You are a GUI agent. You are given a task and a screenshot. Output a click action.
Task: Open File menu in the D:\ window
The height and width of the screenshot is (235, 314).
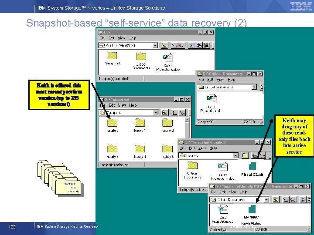coord(102,38)
